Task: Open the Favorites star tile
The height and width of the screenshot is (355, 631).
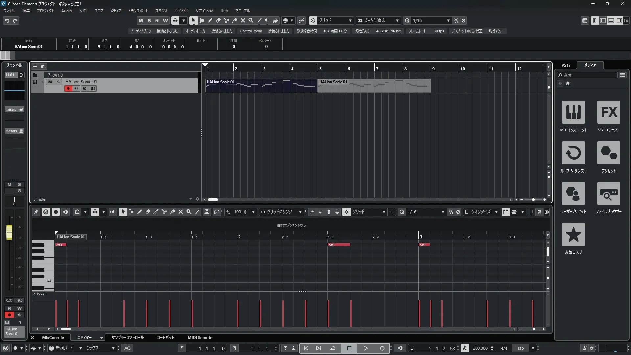Action: pos(573,234)
